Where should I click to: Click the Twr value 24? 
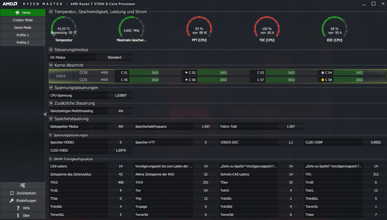[206, 190]
